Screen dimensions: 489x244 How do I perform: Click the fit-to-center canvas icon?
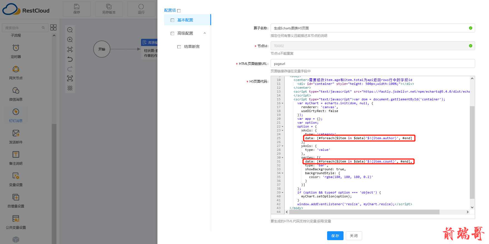(x=70, y=49)
